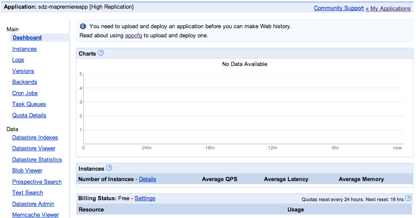Click the help icon beside Instances heading

109,168
